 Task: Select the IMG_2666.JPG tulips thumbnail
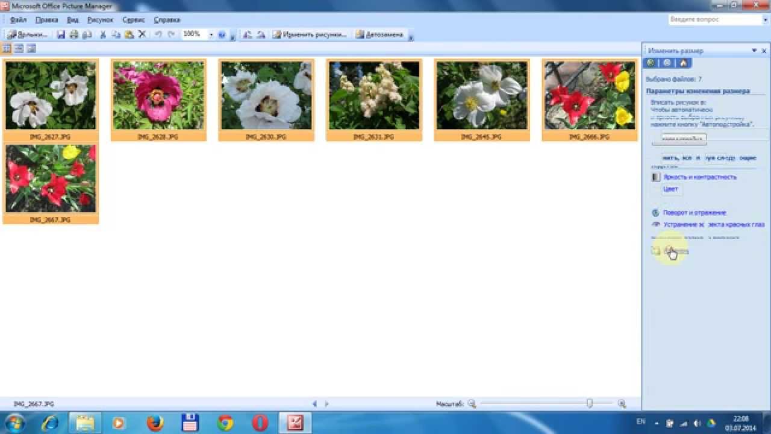(x=590, y=100)
